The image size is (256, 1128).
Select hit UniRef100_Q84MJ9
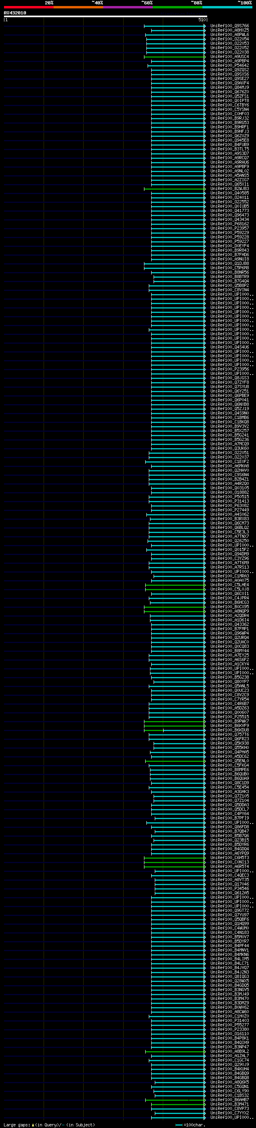tap(229, 88)
